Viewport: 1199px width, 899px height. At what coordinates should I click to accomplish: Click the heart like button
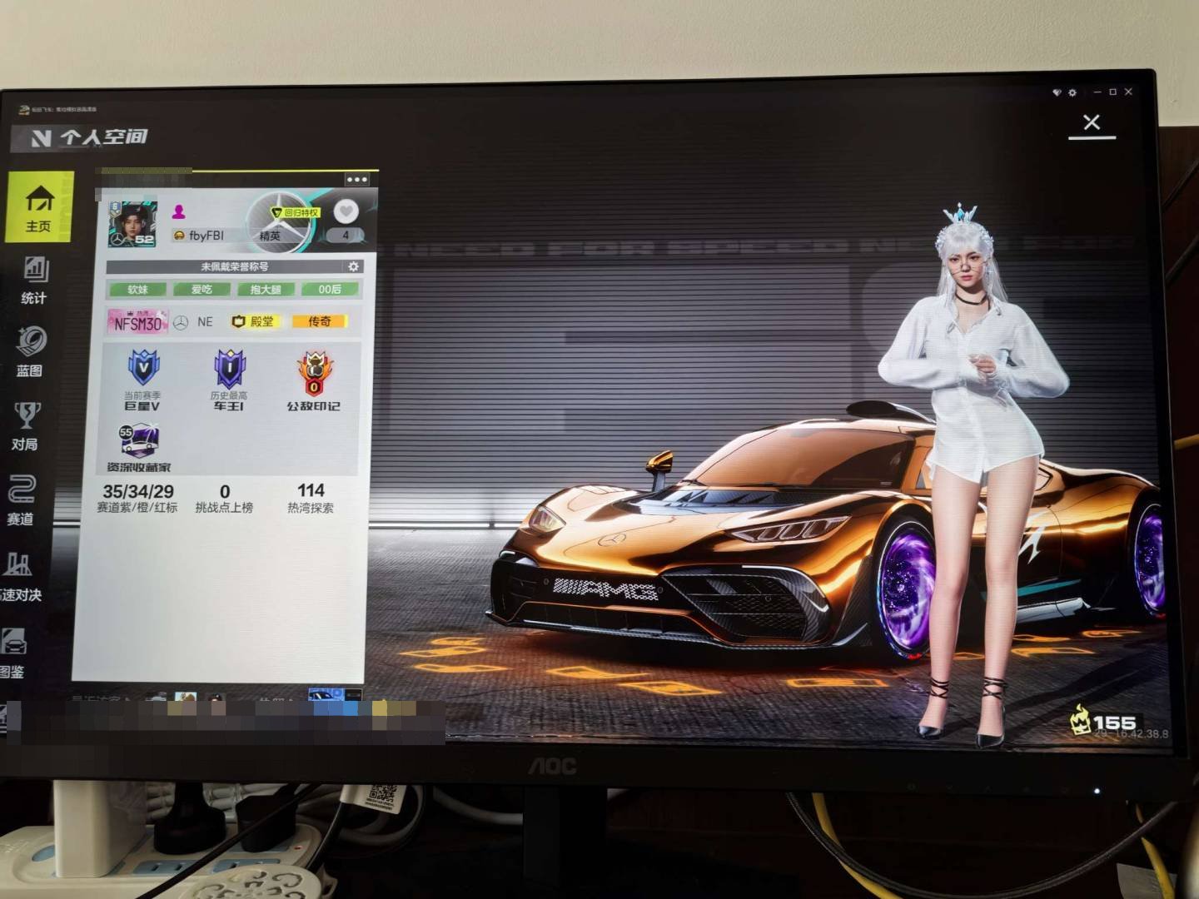tap(346, 212)
